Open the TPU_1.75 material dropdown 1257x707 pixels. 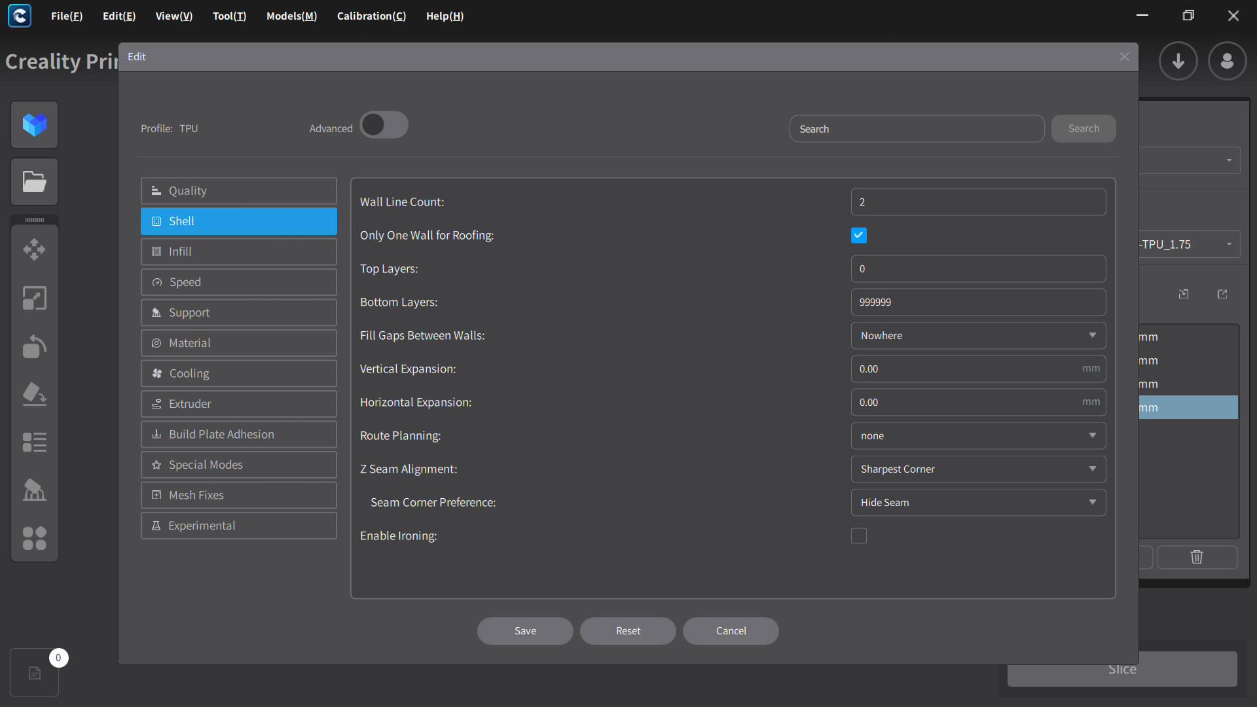pyautogui.click(x=1189, y=244)
